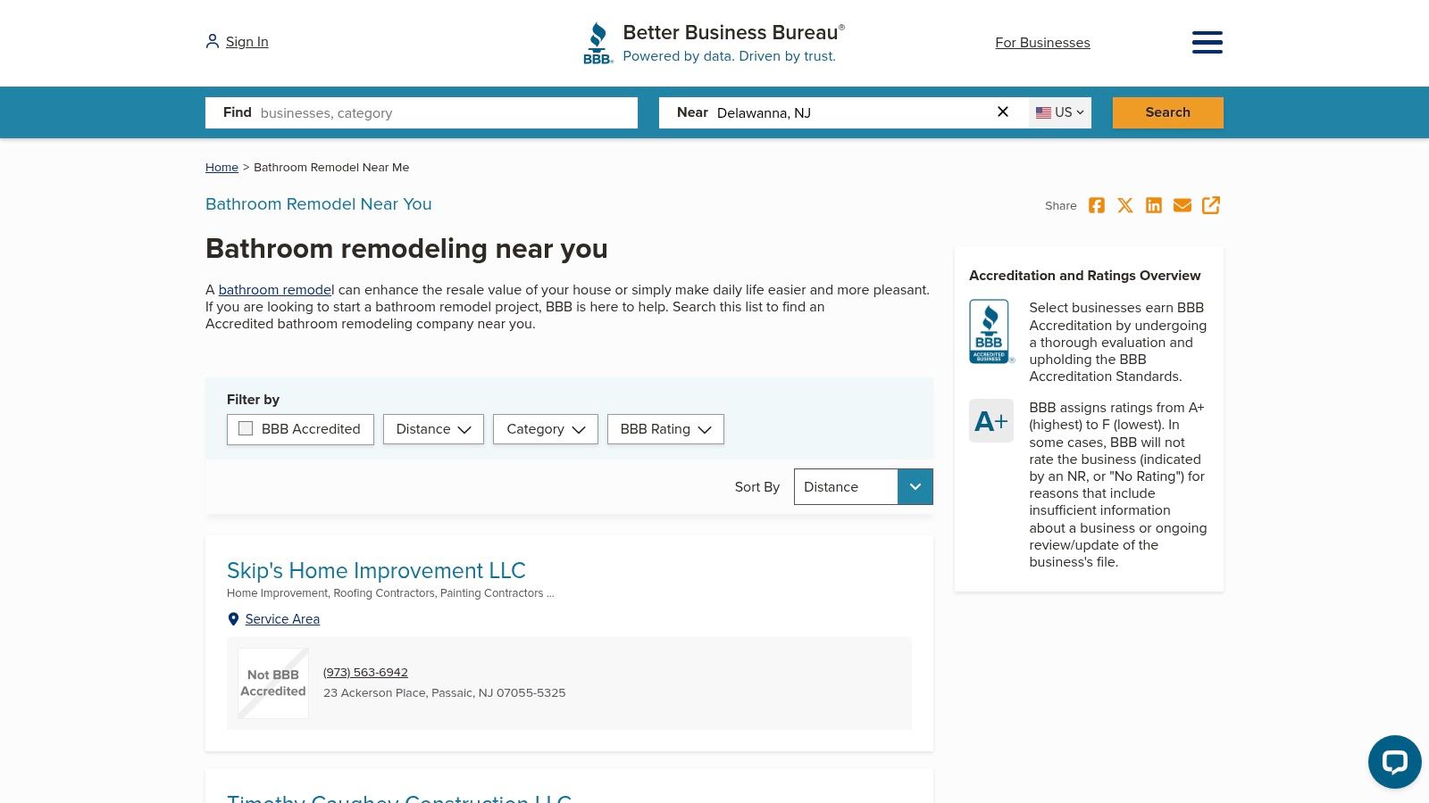
Task: Enable the BBB Accredited filter
Action: click(x=246, y=428)
